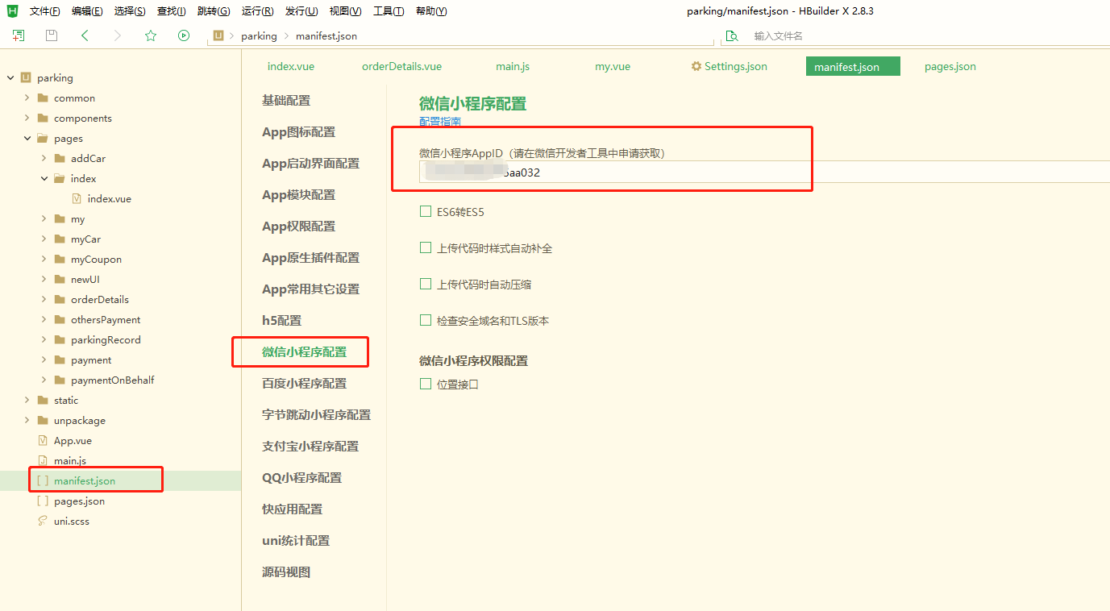The image size is (1110, 611).
Task: Click the static folder icon
Action: 43,401
